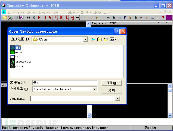Click the C CPU window icon in menubar

[4, 12]
